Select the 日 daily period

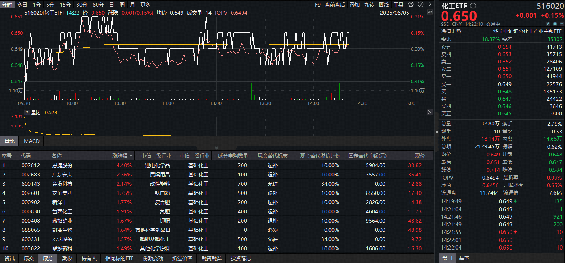[x=112, y=5]
